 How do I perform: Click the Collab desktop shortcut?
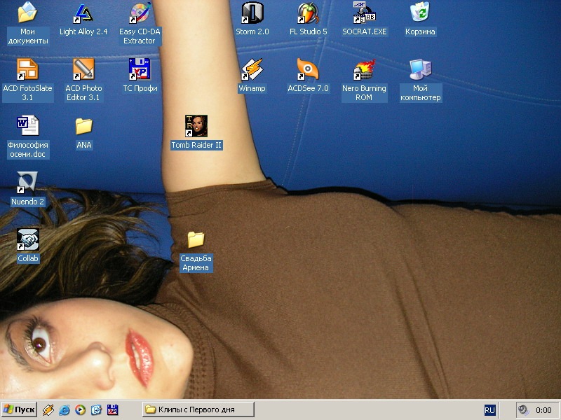tap(27, 240)
